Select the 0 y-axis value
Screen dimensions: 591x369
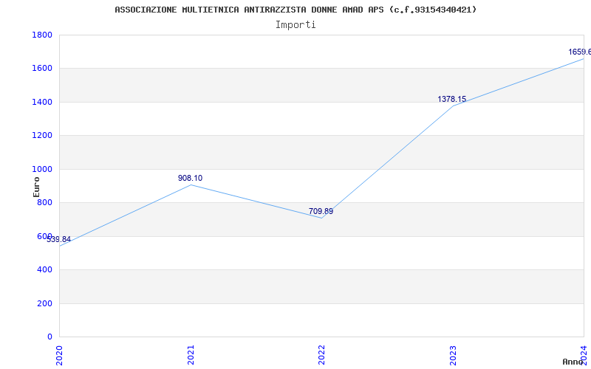(x=49, y=337)
